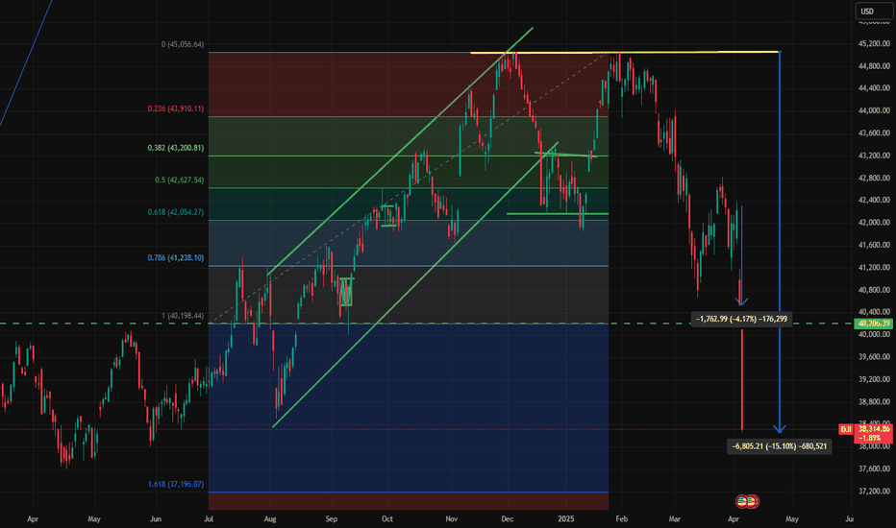Click the 37,200.00 price axis label
Image resolution: width=896 pixels, height=528 pixels.
pos(874,491)
